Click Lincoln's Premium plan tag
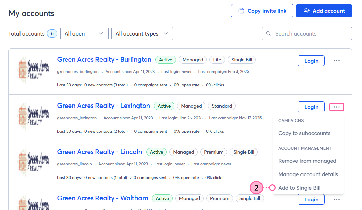This screenshot has height=210, width=362. (x=213, y=152)
